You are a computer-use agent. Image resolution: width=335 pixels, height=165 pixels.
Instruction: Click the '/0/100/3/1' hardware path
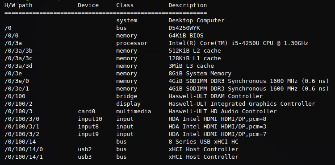(22, 127)
